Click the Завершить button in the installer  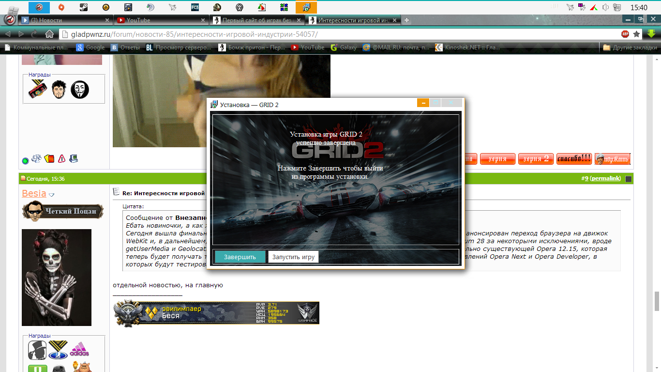(x=240, y=257)
